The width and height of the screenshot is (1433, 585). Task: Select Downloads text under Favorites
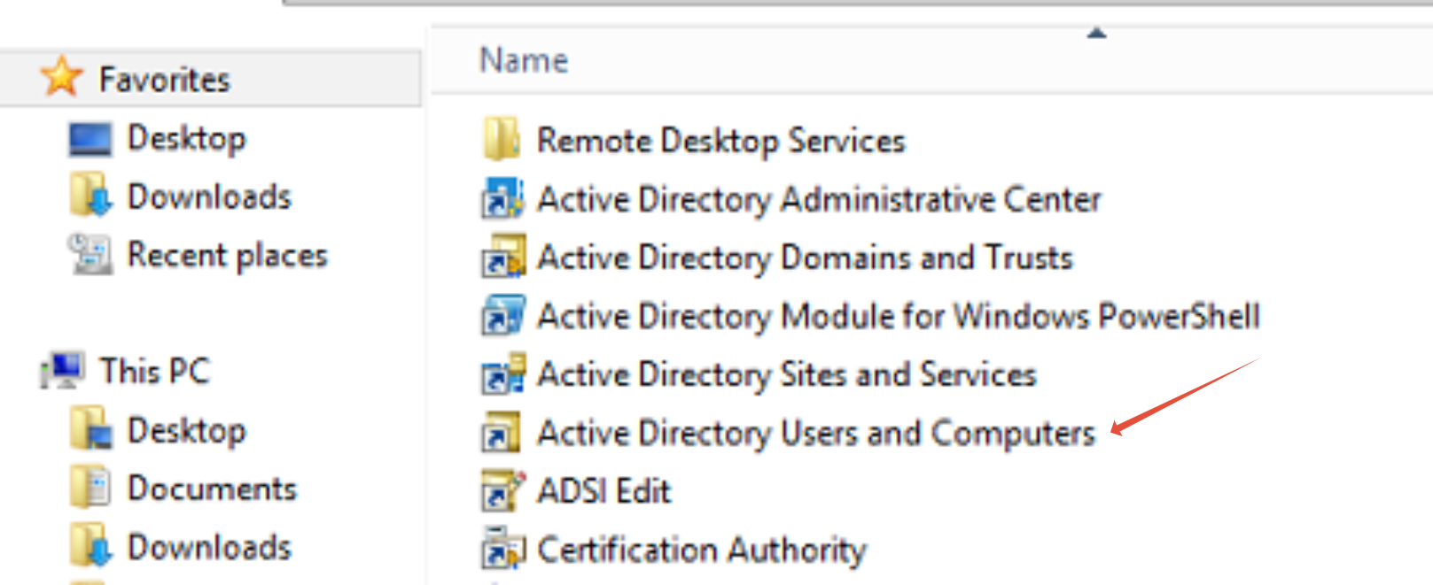(x=209, y=196)
